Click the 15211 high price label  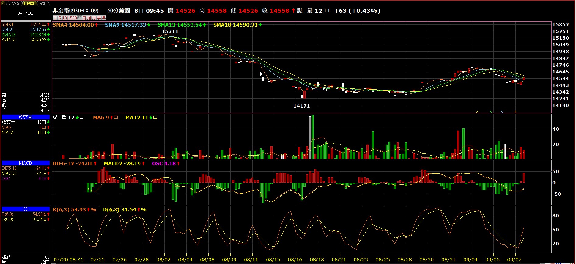pos(170,32)
